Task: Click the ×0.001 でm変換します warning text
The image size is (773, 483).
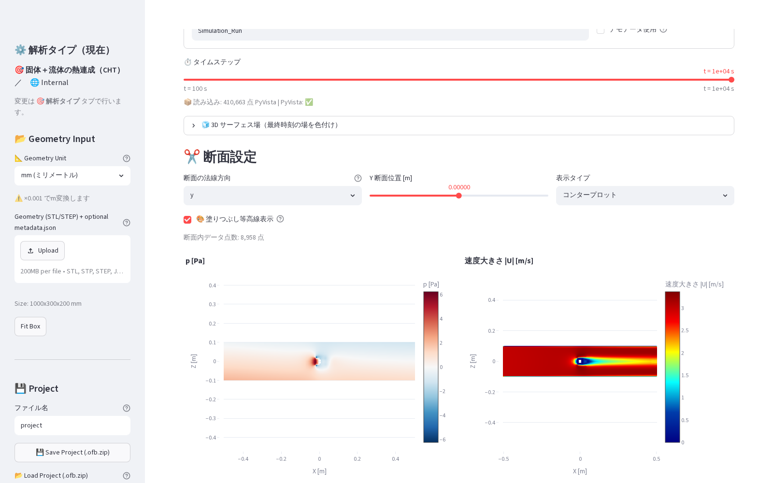Action: coord(52,199)
